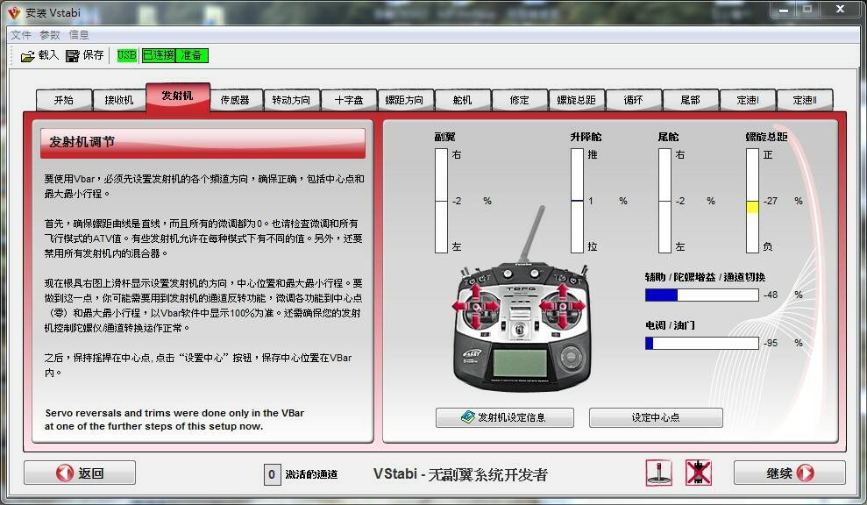Minimize the Vstabi window
Image resolution: width=867 pixels, height=505 pixels.
pyautogui.click(x=784, y=10)
